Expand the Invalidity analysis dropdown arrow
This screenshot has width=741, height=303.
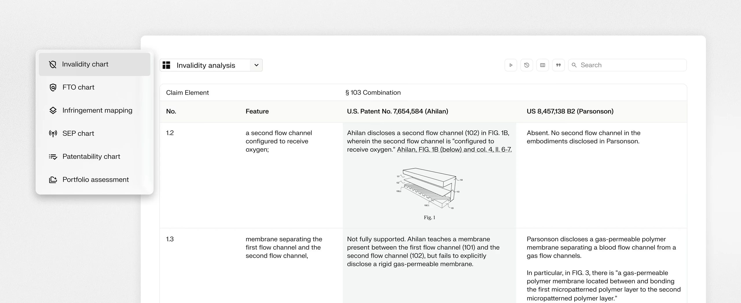tap(256, 65)
